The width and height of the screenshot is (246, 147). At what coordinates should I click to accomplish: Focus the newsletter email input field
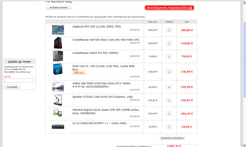point(19,80)
